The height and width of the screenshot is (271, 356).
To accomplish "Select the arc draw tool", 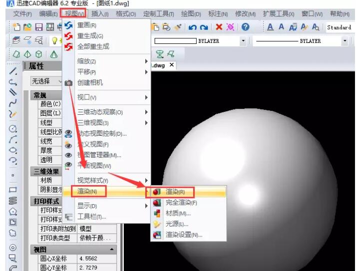I will pos(13,139).
